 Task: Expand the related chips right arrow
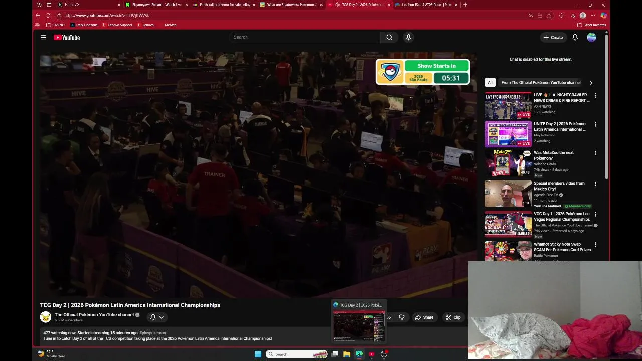[x=591, y=83]
